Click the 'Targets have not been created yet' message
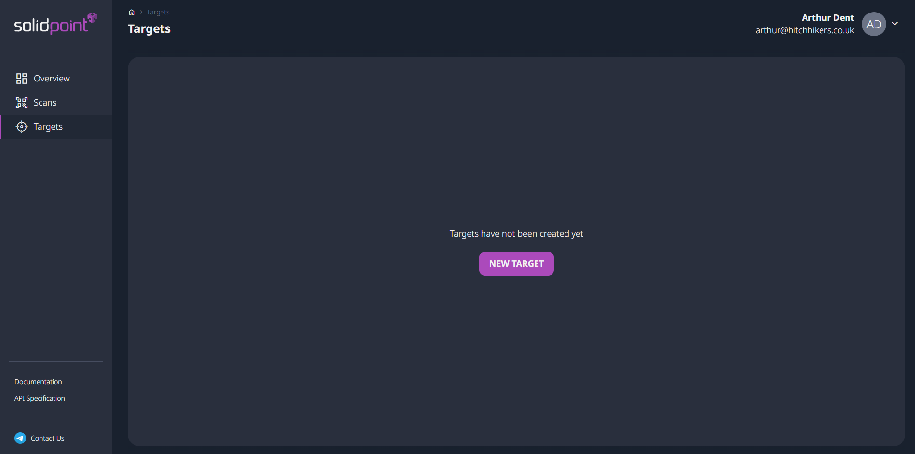915x454 pixels. 516,234
